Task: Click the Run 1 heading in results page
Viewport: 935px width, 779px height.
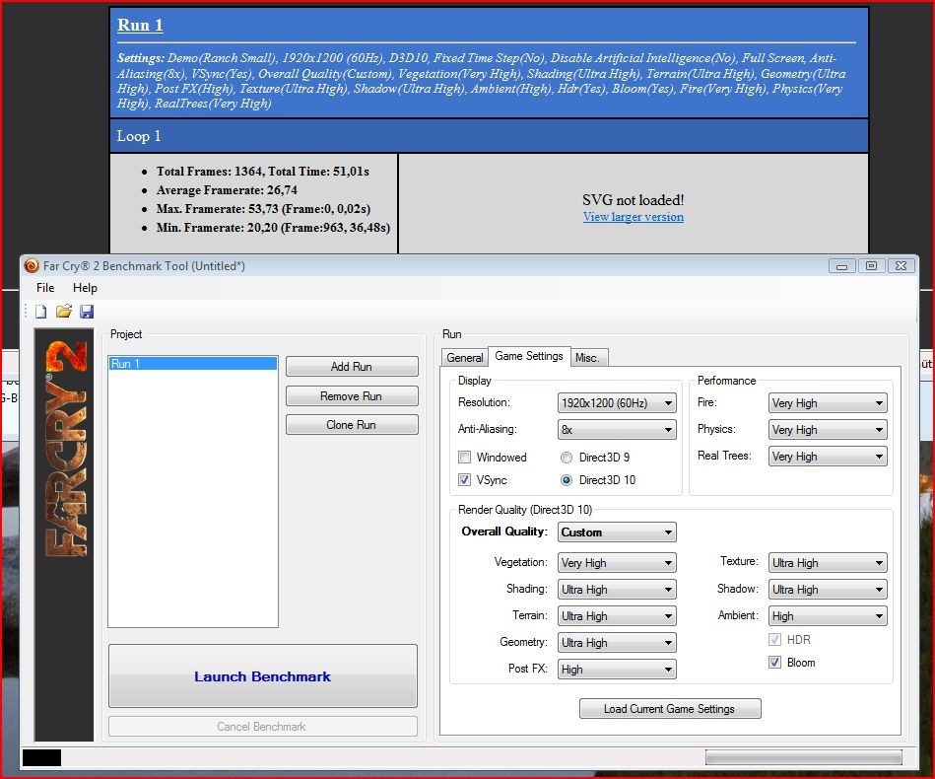Action: (x=140, y=25)
